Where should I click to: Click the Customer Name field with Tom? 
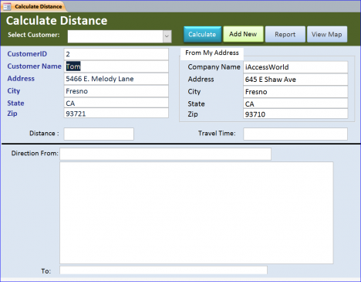(x=116, y=66)
